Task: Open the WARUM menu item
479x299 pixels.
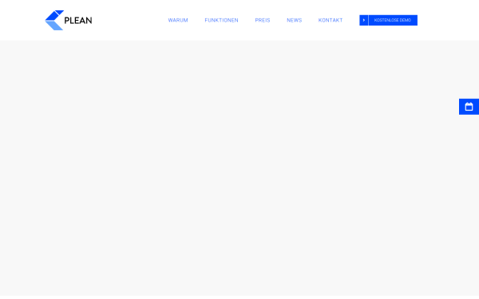Action: pyautogui.click(x=178, y=20)
